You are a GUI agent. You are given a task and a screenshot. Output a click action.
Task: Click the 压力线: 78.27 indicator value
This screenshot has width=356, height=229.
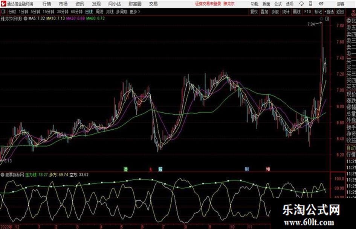36,175
